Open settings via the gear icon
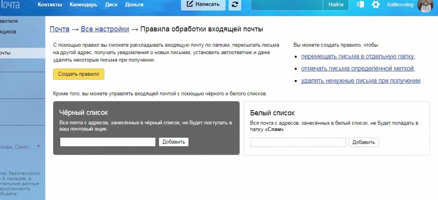Image resolution: width=438 pixels, height=200 pixels. tap(376, 5)
